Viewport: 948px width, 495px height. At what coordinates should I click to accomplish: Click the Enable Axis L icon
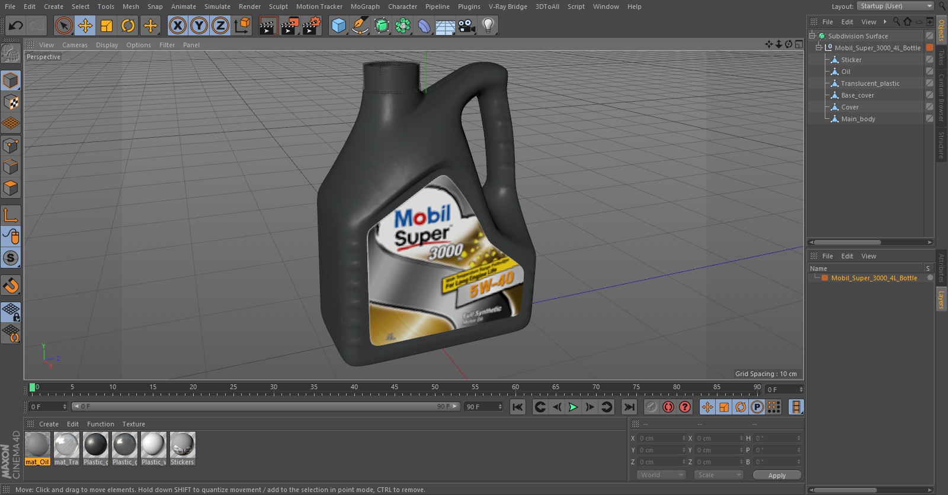click(x=11, y=215)
